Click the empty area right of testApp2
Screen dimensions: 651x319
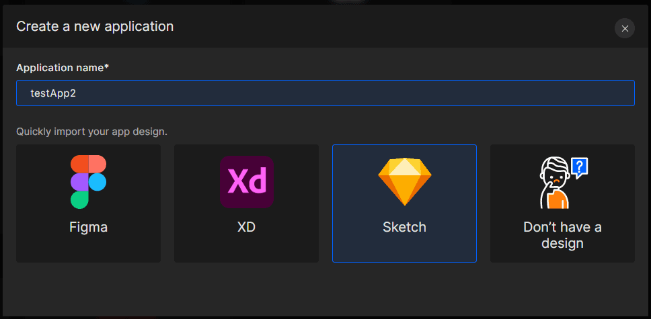(x=353, y=93)
